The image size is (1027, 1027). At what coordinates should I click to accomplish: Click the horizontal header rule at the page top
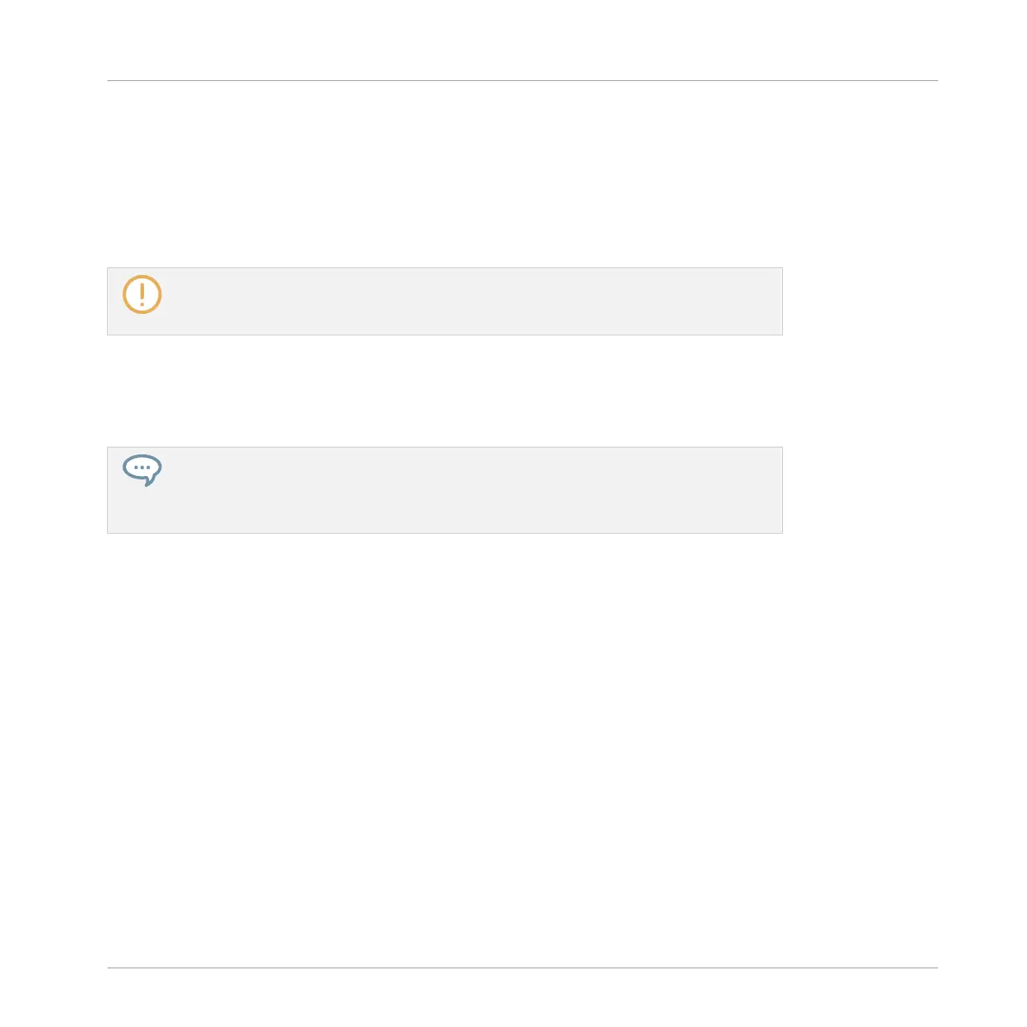523,80
